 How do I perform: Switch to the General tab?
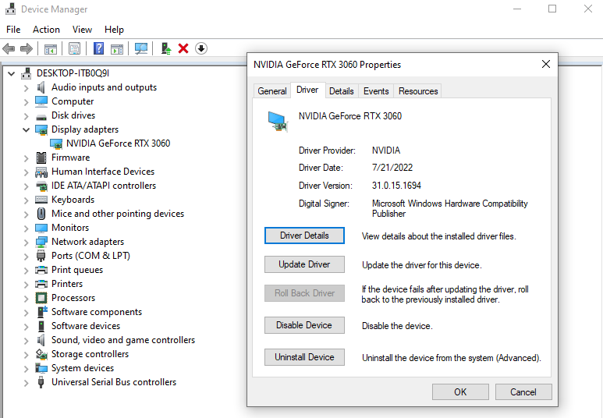(272, 90)
